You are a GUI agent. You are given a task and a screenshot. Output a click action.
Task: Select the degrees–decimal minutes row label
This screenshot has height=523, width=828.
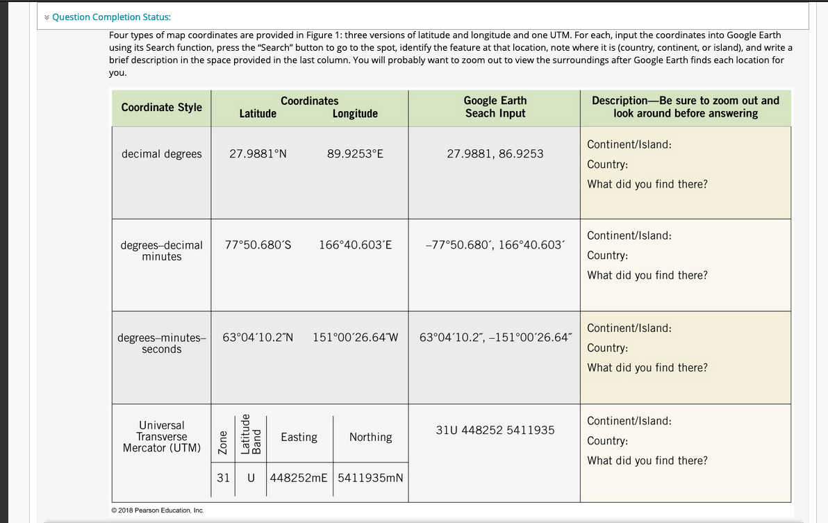click(x=162, y=251)
